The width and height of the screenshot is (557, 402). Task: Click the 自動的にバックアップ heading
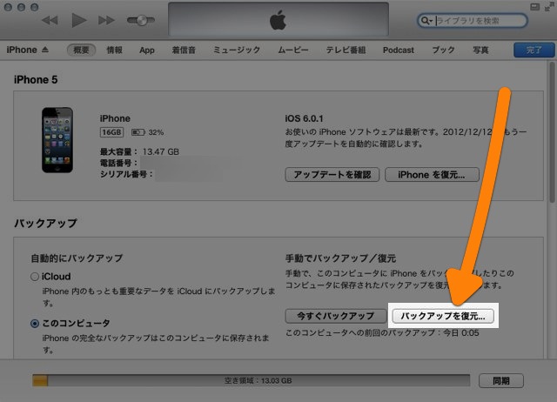pyautogui.click(x=77, y=258)
